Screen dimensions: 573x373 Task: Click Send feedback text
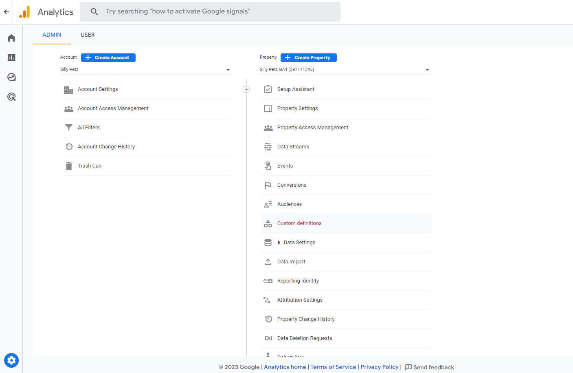tap(434, 367)
